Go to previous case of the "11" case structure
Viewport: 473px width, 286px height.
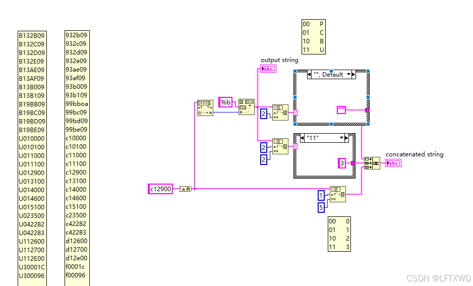302,138
